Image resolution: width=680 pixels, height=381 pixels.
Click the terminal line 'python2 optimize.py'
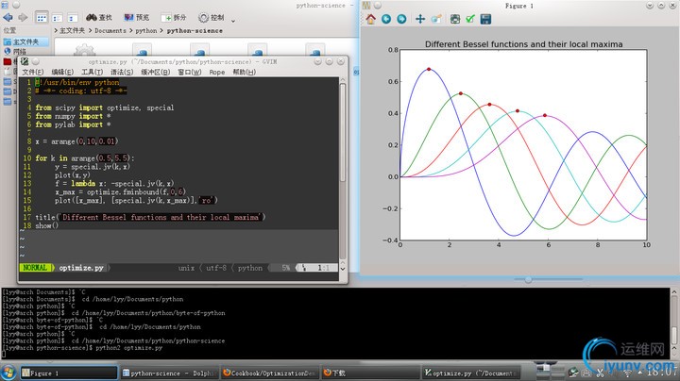coord(129,348)
